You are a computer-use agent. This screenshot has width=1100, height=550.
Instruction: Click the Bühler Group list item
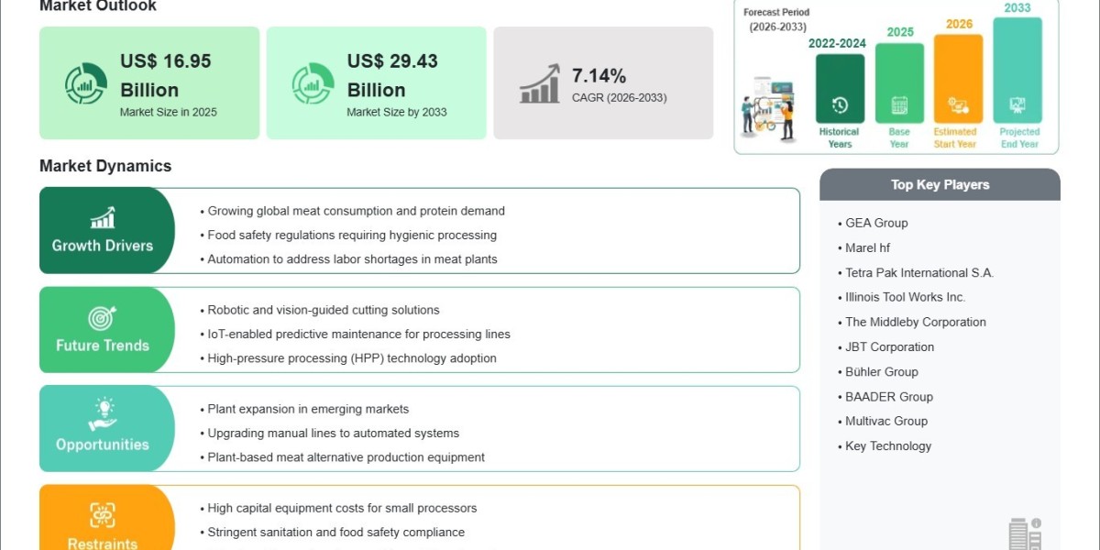[881, 371]
